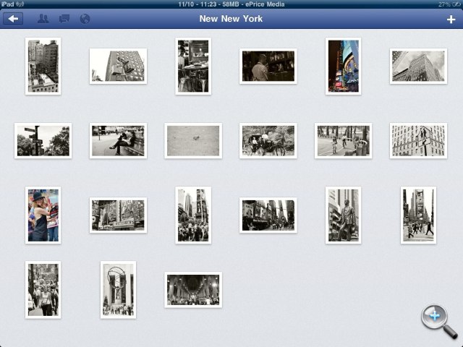Viewport: 463px width, 347px height.
Task: Open the colorful Times Square night photo
Action: 343,66
